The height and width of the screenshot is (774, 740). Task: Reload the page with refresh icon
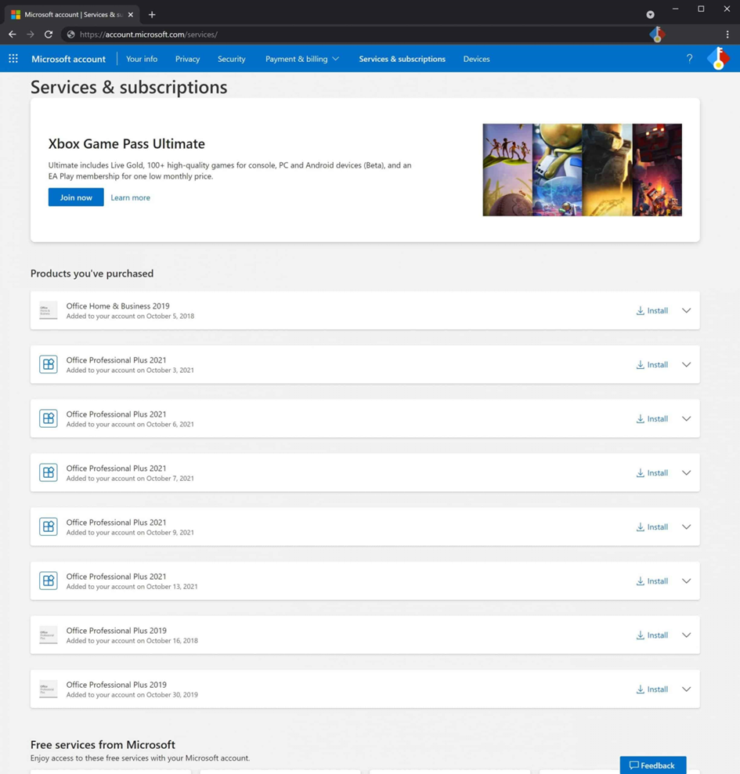point(49,34)
